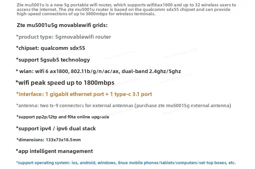
Task: Click the opening sentence starting 'Zte mu5001u is a new'
Action: coord(76,5)
